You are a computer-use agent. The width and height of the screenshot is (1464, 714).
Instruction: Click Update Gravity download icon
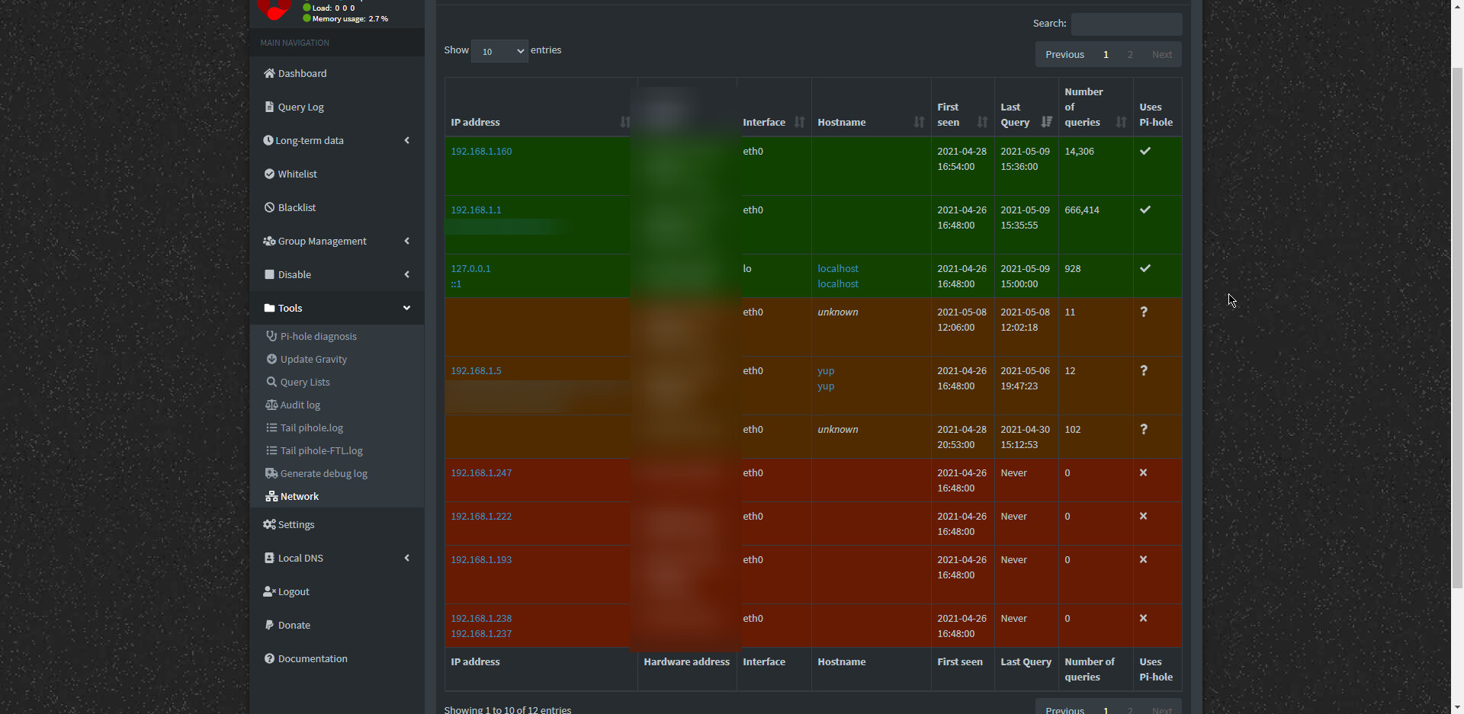coord(271,359)
